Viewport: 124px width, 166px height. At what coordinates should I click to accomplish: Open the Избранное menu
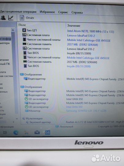(x=47, y=12)
